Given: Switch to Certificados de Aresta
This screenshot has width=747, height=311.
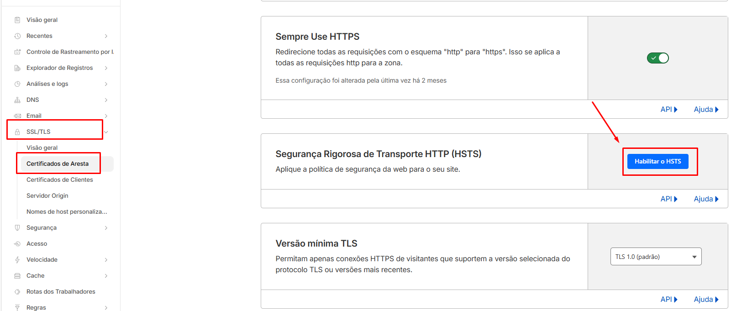Looking at the screenshot, I should click(x=58, y=163).
